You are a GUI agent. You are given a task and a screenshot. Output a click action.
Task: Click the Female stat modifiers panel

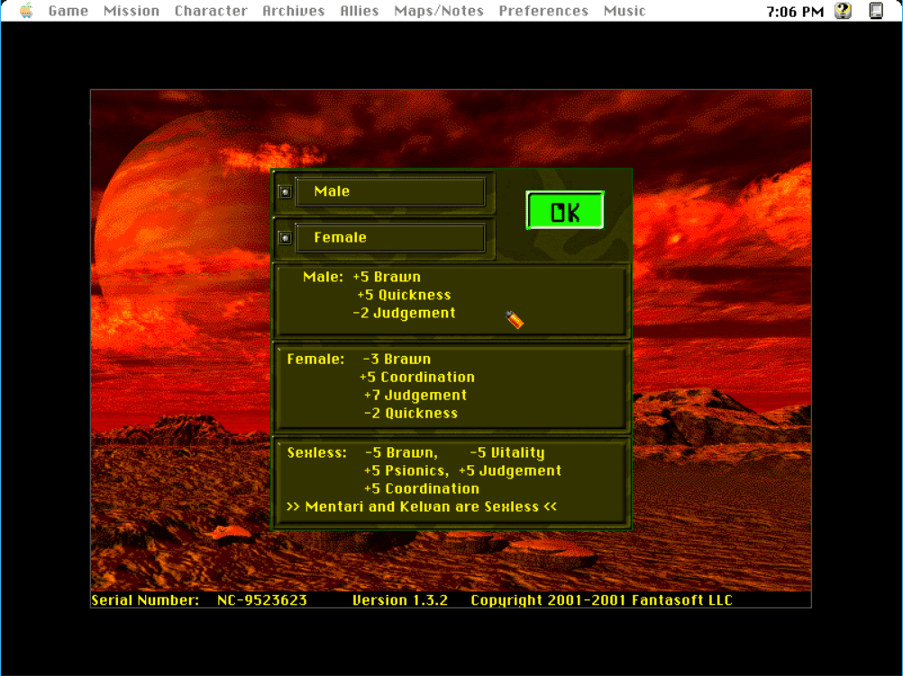[x=451, y=387]
